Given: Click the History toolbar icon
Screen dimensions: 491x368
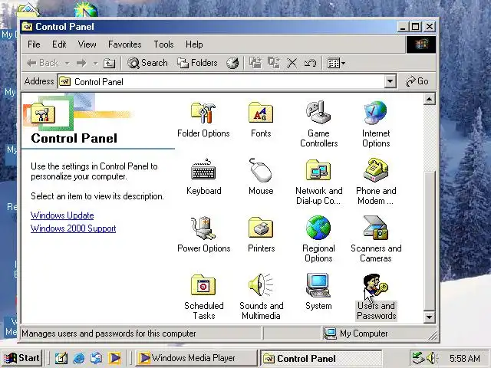Looking at the screenshot, I should coord(232,63).
